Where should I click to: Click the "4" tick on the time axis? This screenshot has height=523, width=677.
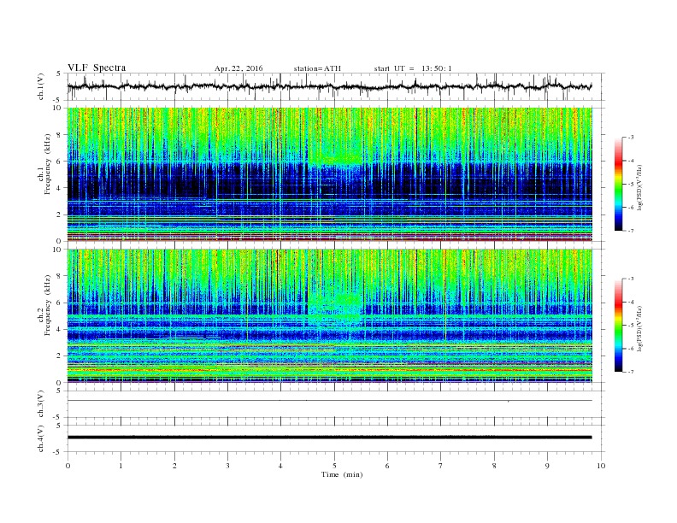tap(280, 466)
